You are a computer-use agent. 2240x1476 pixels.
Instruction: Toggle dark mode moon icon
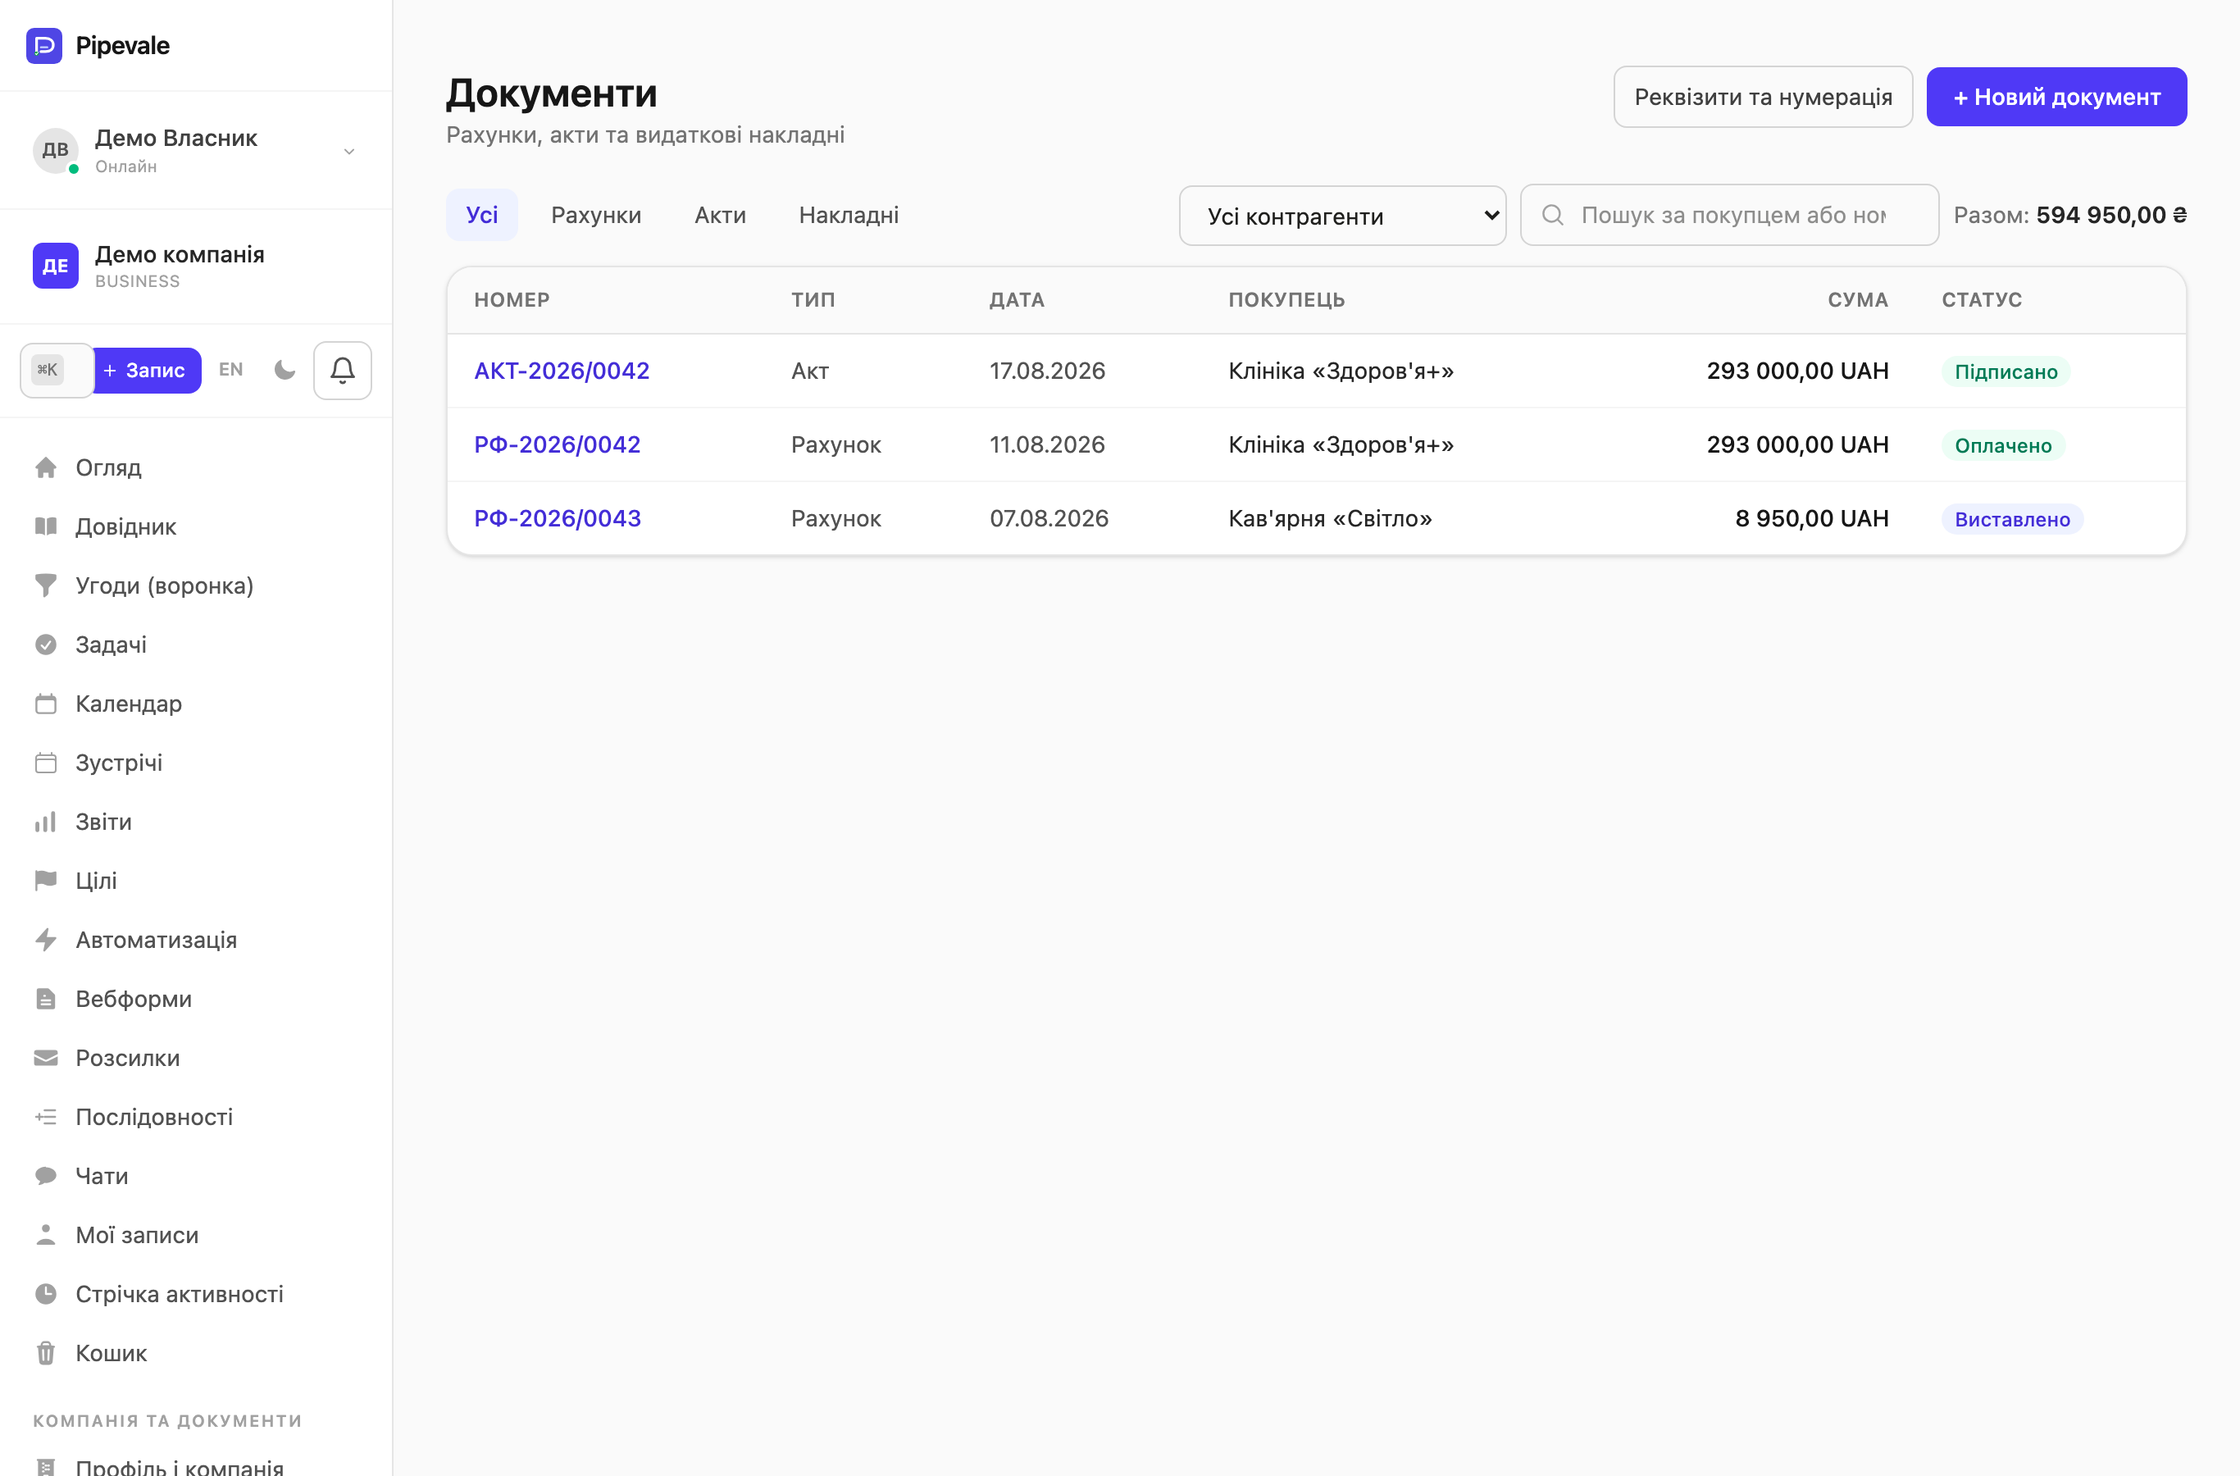tap(285, 370)
